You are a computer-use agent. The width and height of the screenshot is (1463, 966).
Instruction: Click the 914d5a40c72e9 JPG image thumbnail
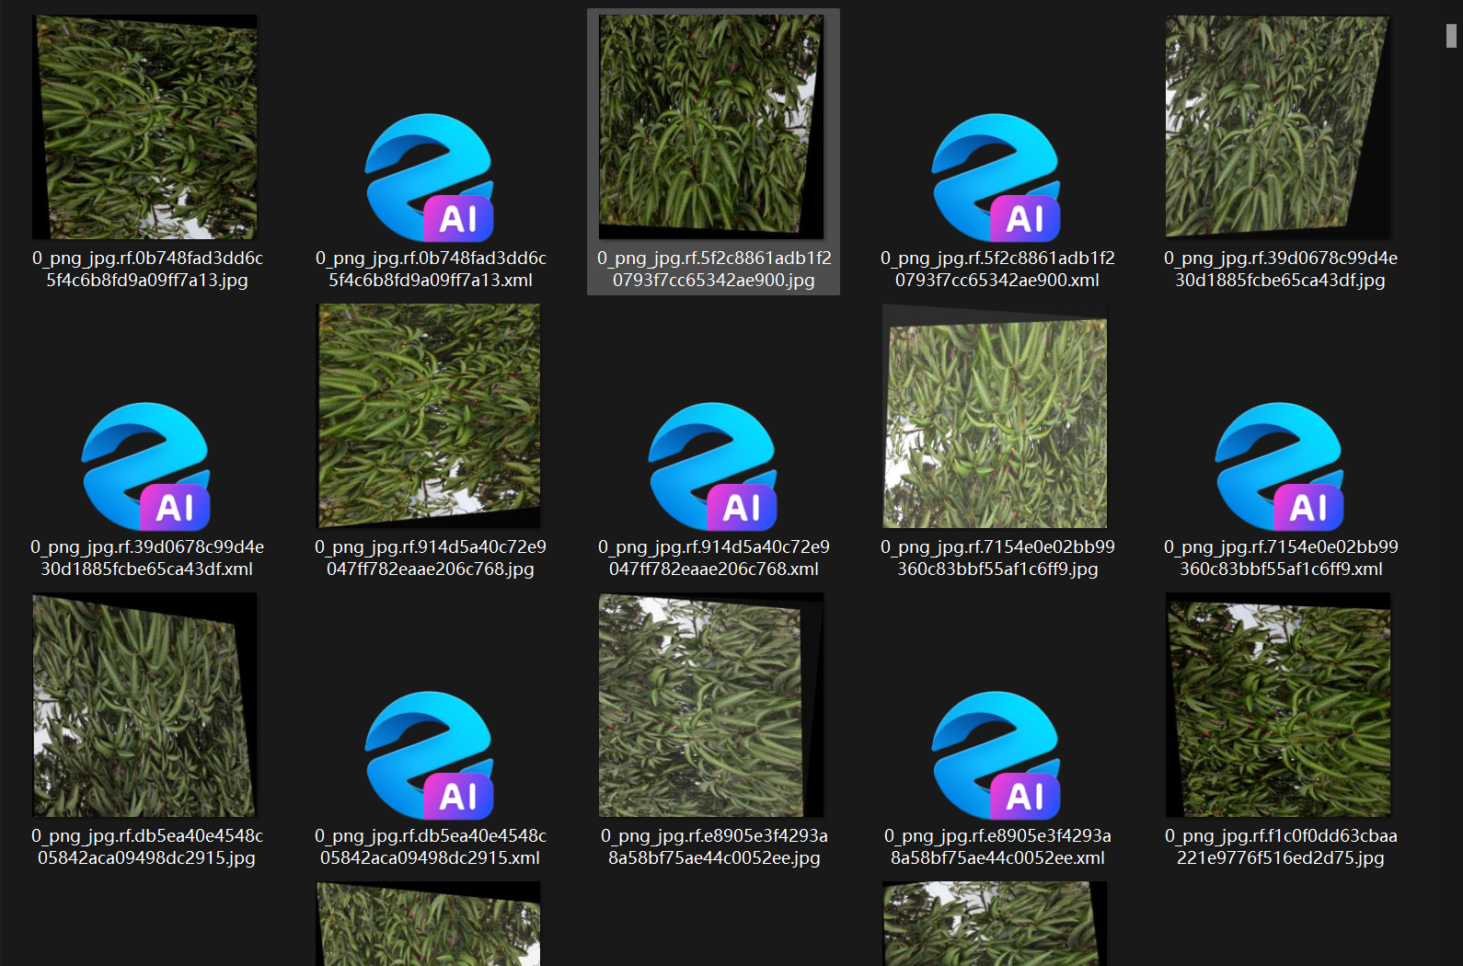(430, 416)
